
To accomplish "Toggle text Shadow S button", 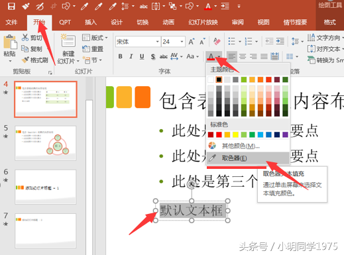I will pyautogui.click(x=152, y=57).
